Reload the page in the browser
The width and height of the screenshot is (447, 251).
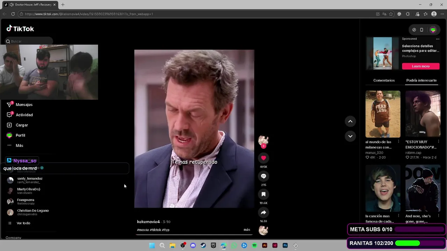coord(13,14)
